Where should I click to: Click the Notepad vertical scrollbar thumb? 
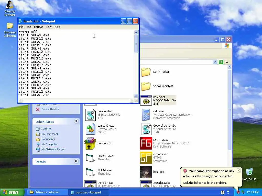[136, 44]
